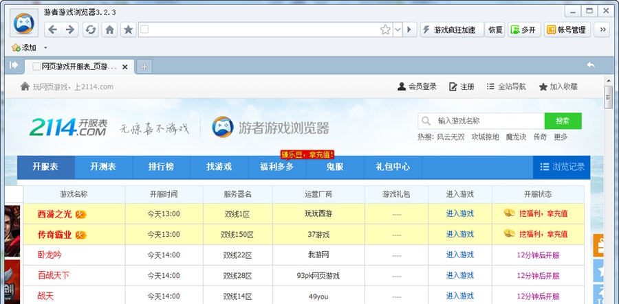
Task: Click the forward navigation arrow
Action: click(69, 30)
